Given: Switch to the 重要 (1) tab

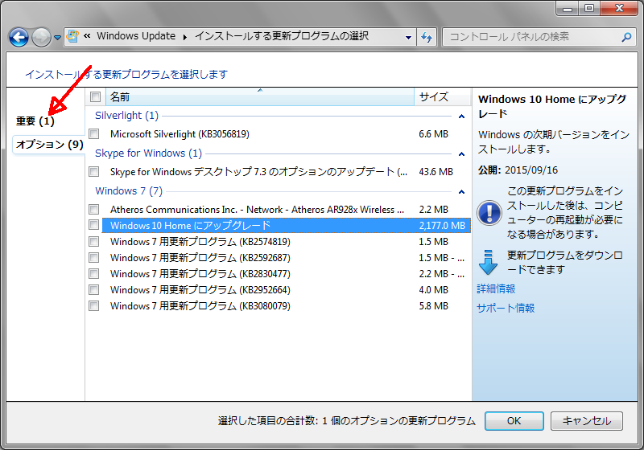Looking at the screenshot, I should point(35,121).
